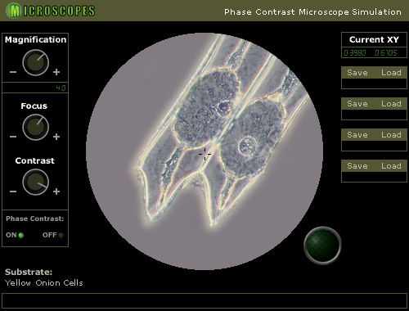Image resolution: width=409 pixels, height=311 pixels.
Task: Turn Phase Contrast OFF
Action: click(53, 235)
